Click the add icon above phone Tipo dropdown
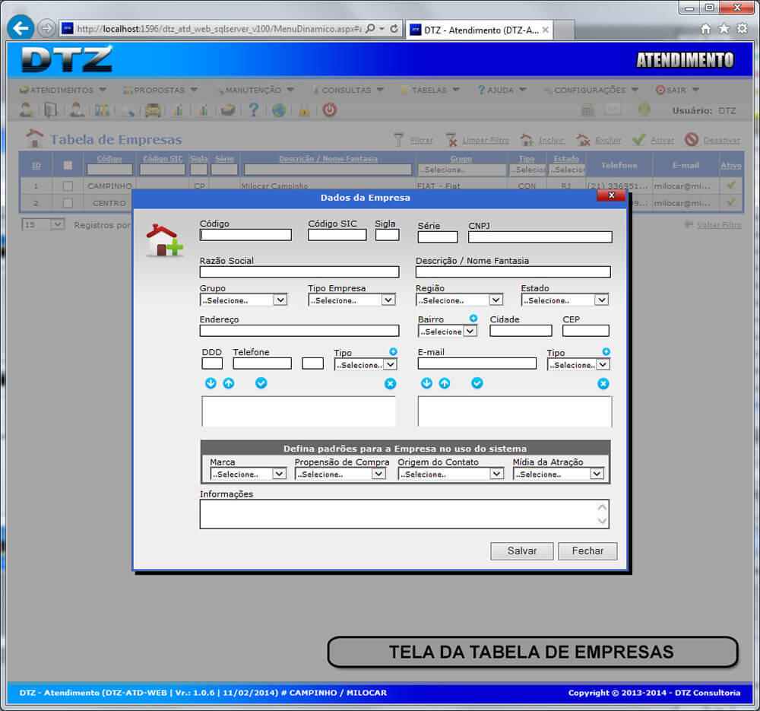760x711 pixels. tap(393, 352)
